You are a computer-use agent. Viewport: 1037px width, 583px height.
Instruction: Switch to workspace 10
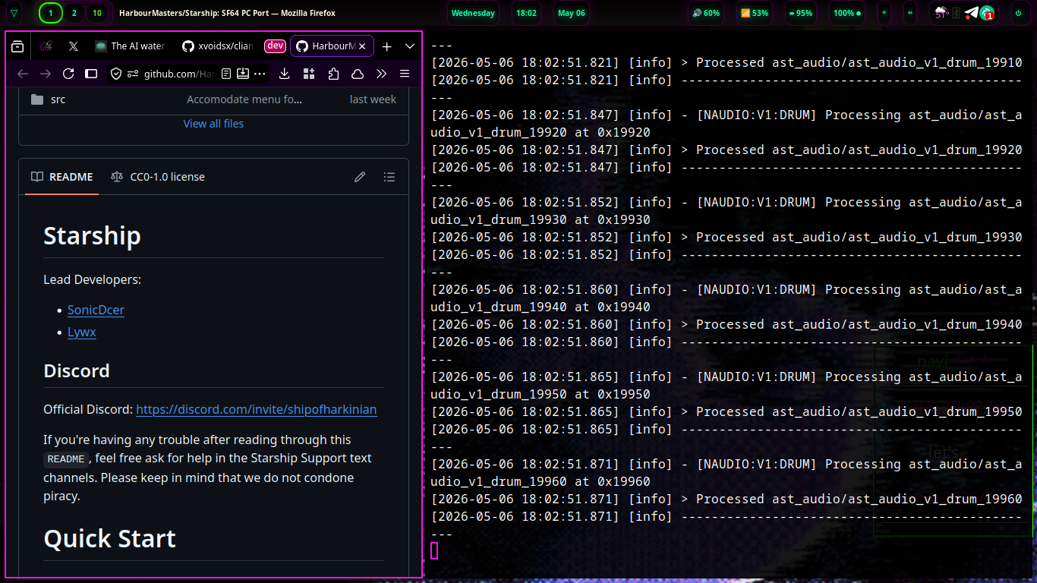click(96, 13)
